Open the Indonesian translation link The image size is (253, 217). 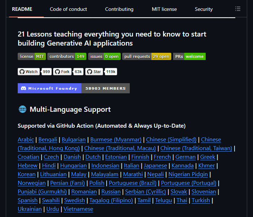105,166
